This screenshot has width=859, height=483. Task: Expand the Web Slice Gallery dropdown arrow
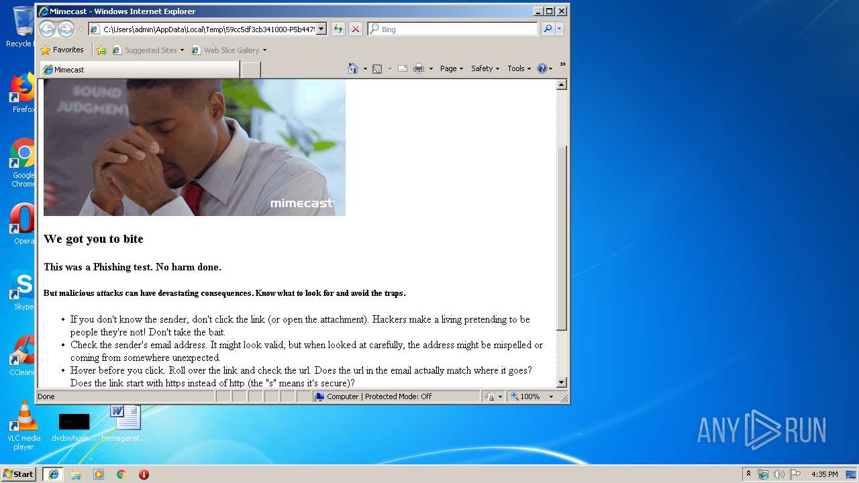tap(264, 50)
